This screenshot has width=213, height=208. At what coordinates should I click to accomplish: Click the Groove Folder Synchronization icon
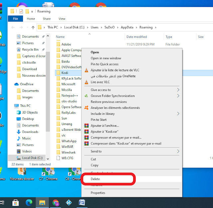[x=87, y=96]
